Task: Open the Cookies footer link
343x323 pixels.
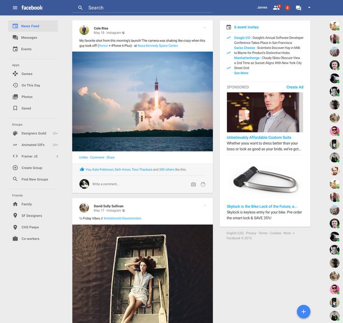Action: coord(275,233)
